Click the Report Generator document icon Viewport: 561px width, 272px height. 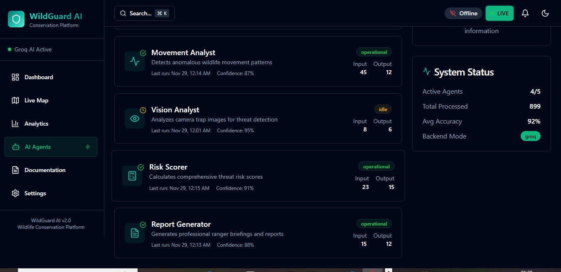click(134, 233)
